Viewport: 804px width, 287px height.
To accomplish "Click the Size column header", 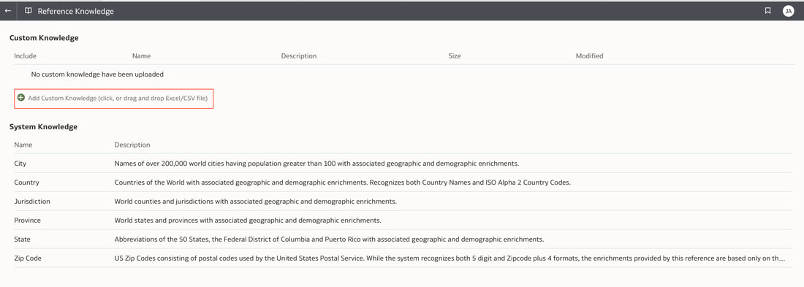I will [455, 56].
